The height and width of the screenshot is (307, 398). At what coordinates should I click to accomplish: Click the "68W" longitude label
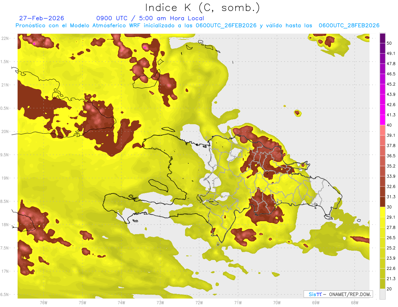pos(355,302)
